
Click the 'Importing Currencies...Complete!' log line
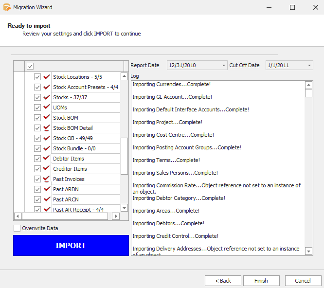(x=172, y=84)
